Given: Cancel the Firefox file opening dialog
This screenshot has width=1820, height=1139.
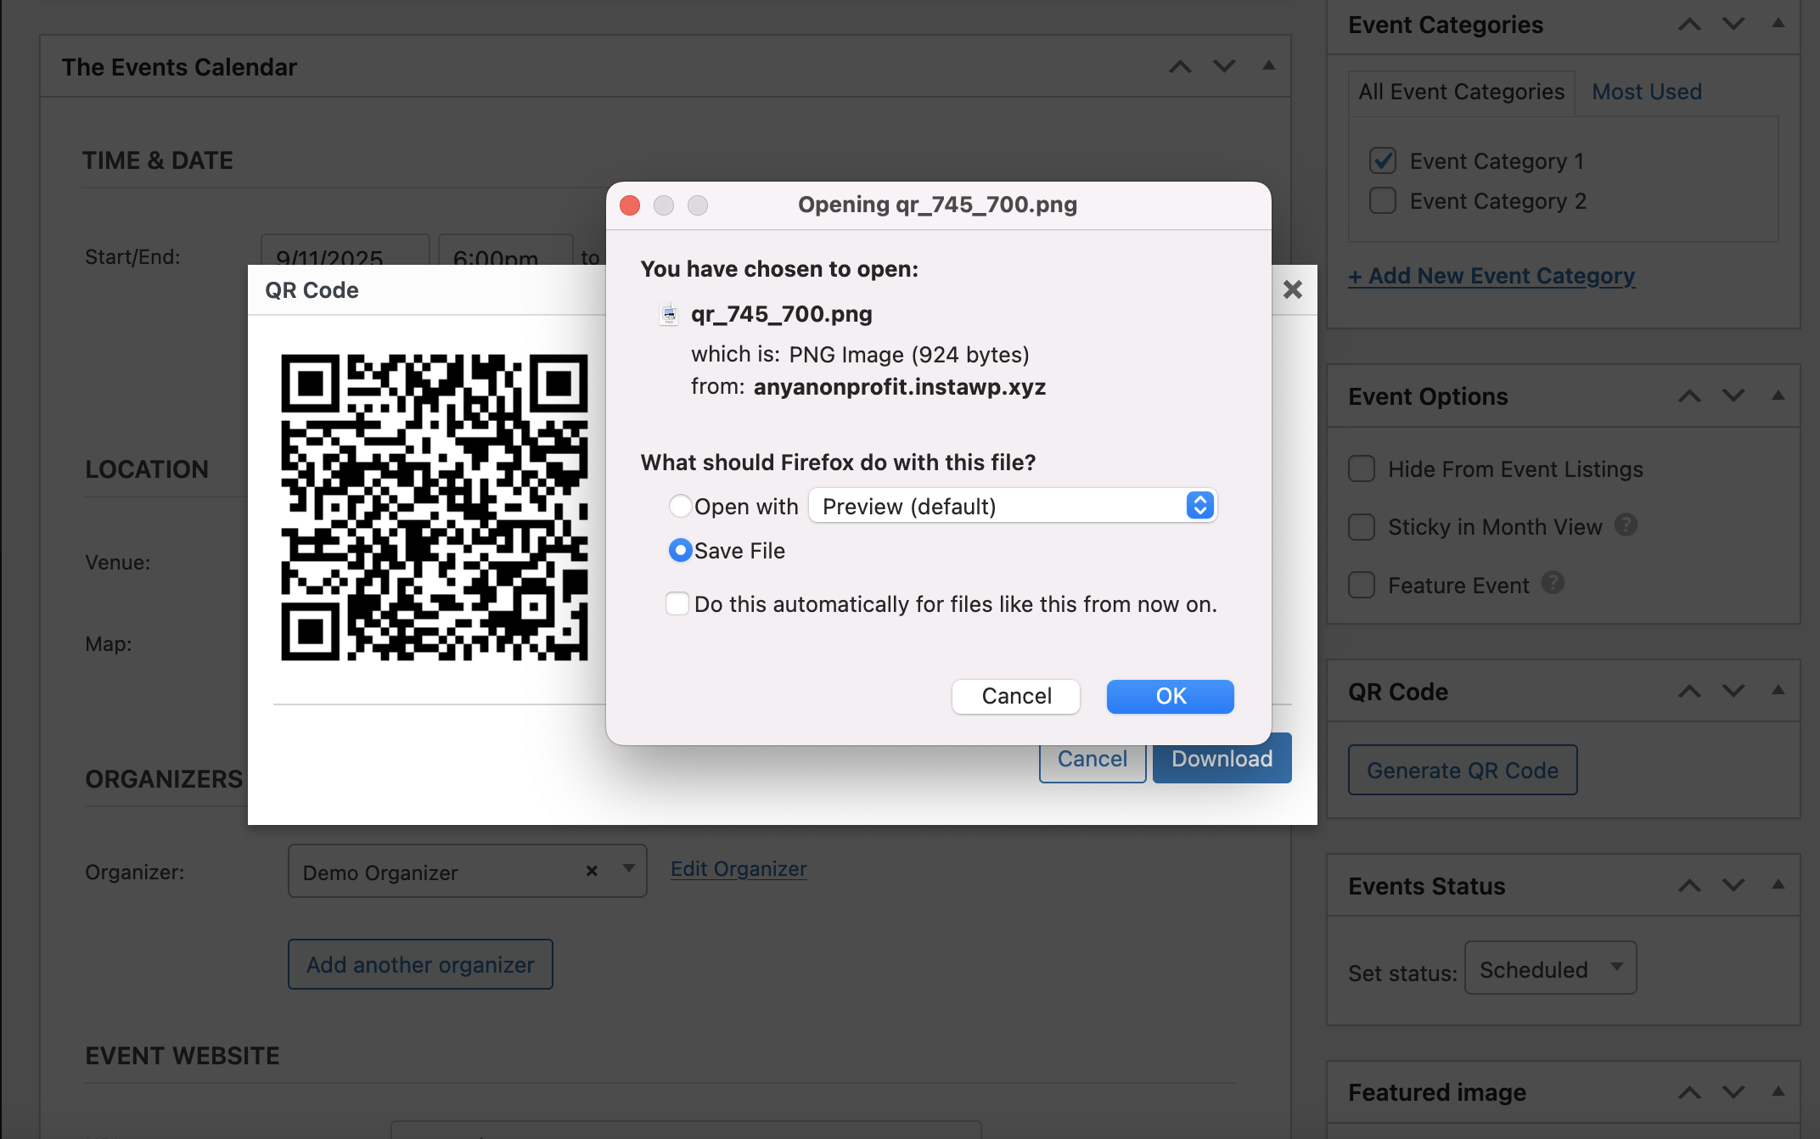Looking at the screenshot, I should point(1015,696).
